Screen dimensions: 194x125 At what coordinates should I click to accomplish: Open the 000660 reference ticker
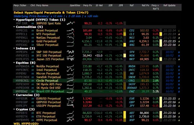pos(132,88)
